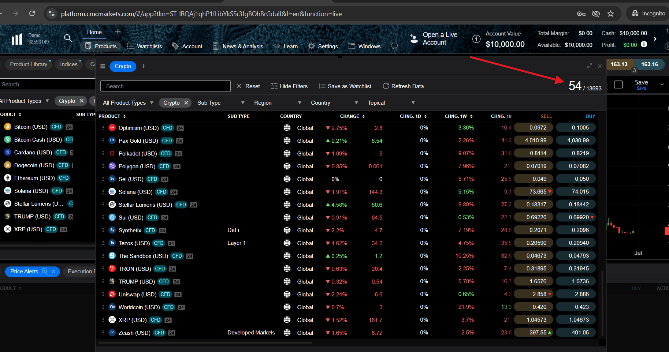669x352 pixels.
Task: Open the Crypto panel hamburger menu
Action: coord(103,66)
